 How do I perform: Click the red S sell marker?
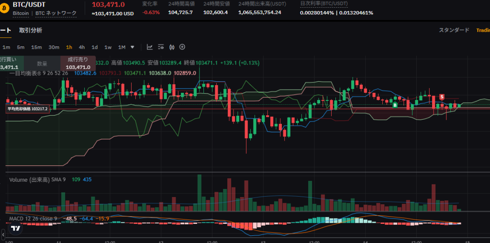coord(442,97)
